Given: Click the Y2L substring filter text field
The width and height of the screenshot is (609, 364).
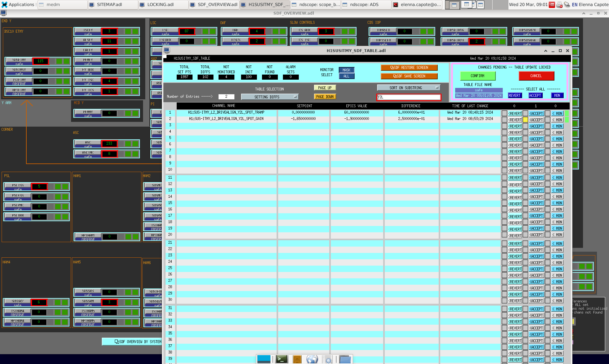Looking at the screenshot, I should 409,97.
